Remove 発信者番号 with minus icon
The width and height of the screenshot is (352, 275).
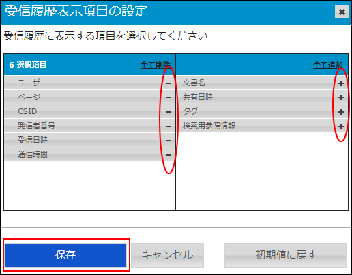168,126
